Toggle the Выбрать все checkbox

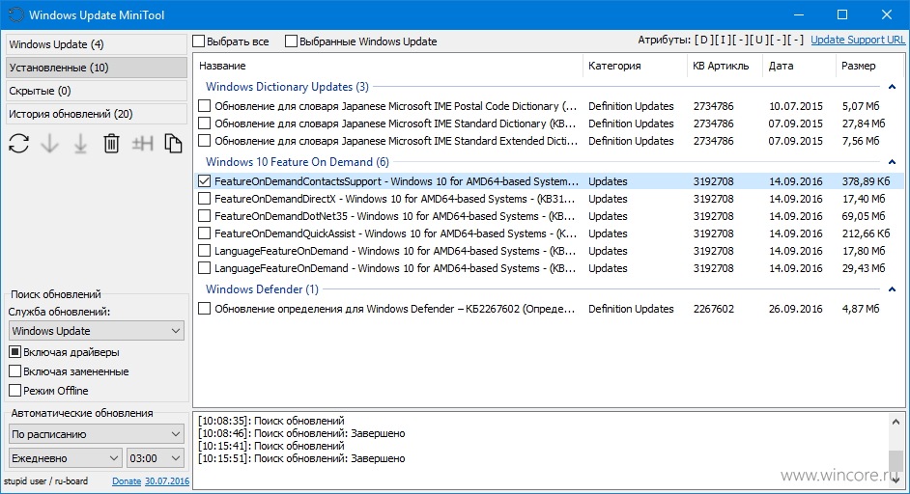pyautogui.click(x=199, y=41)
